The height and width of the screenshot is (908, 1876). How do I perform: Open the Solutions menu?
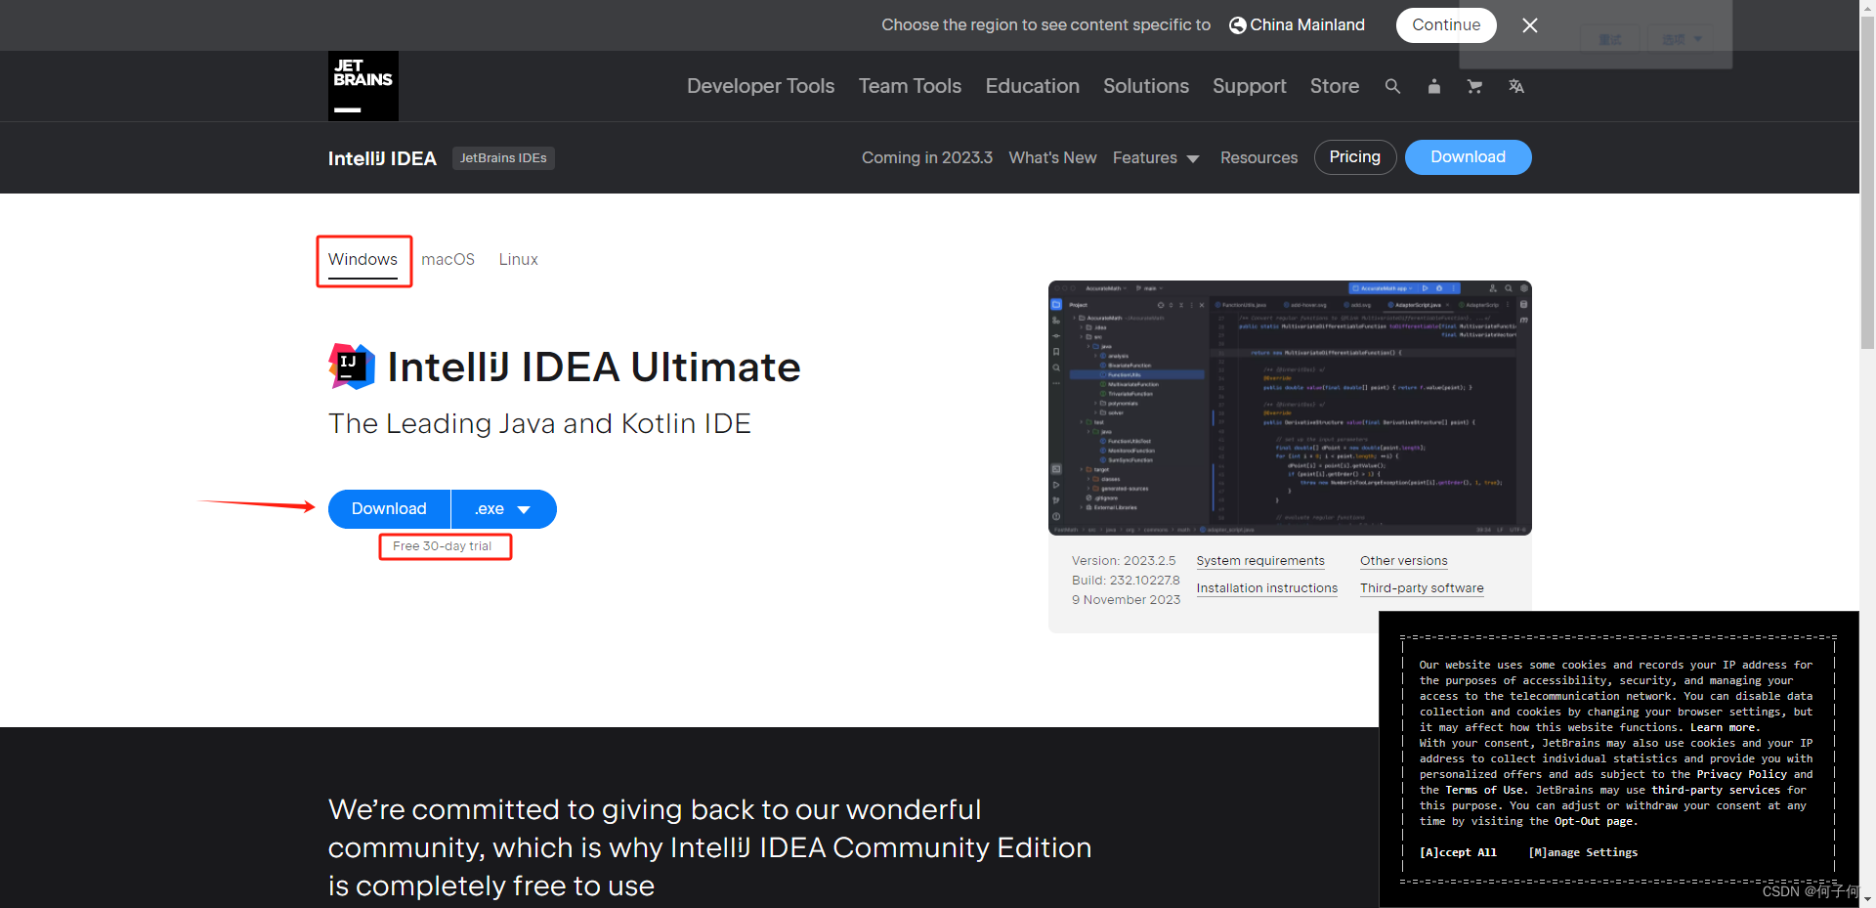coord(1146,86)
